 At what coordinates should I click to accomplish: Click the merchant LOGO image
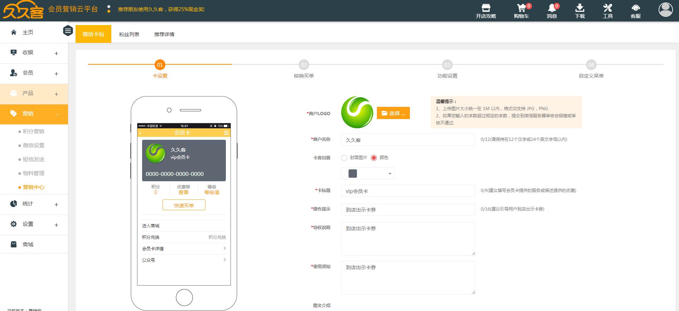tap(357, 112)
